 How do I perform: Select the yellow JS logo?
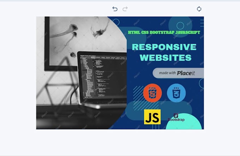[x=152, y=117]
